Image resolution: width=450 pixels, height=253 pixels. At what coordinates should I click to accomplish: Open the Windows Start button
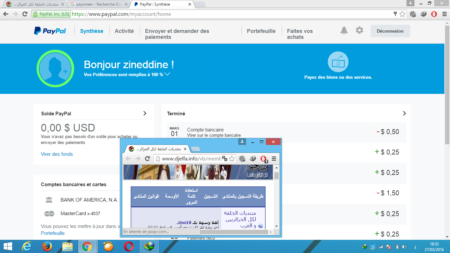coord(8,246)
